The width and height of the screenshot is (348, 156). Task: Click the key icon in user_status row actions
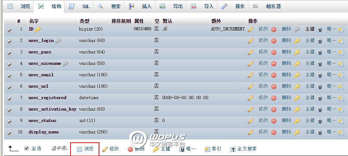tap(297, 121)
